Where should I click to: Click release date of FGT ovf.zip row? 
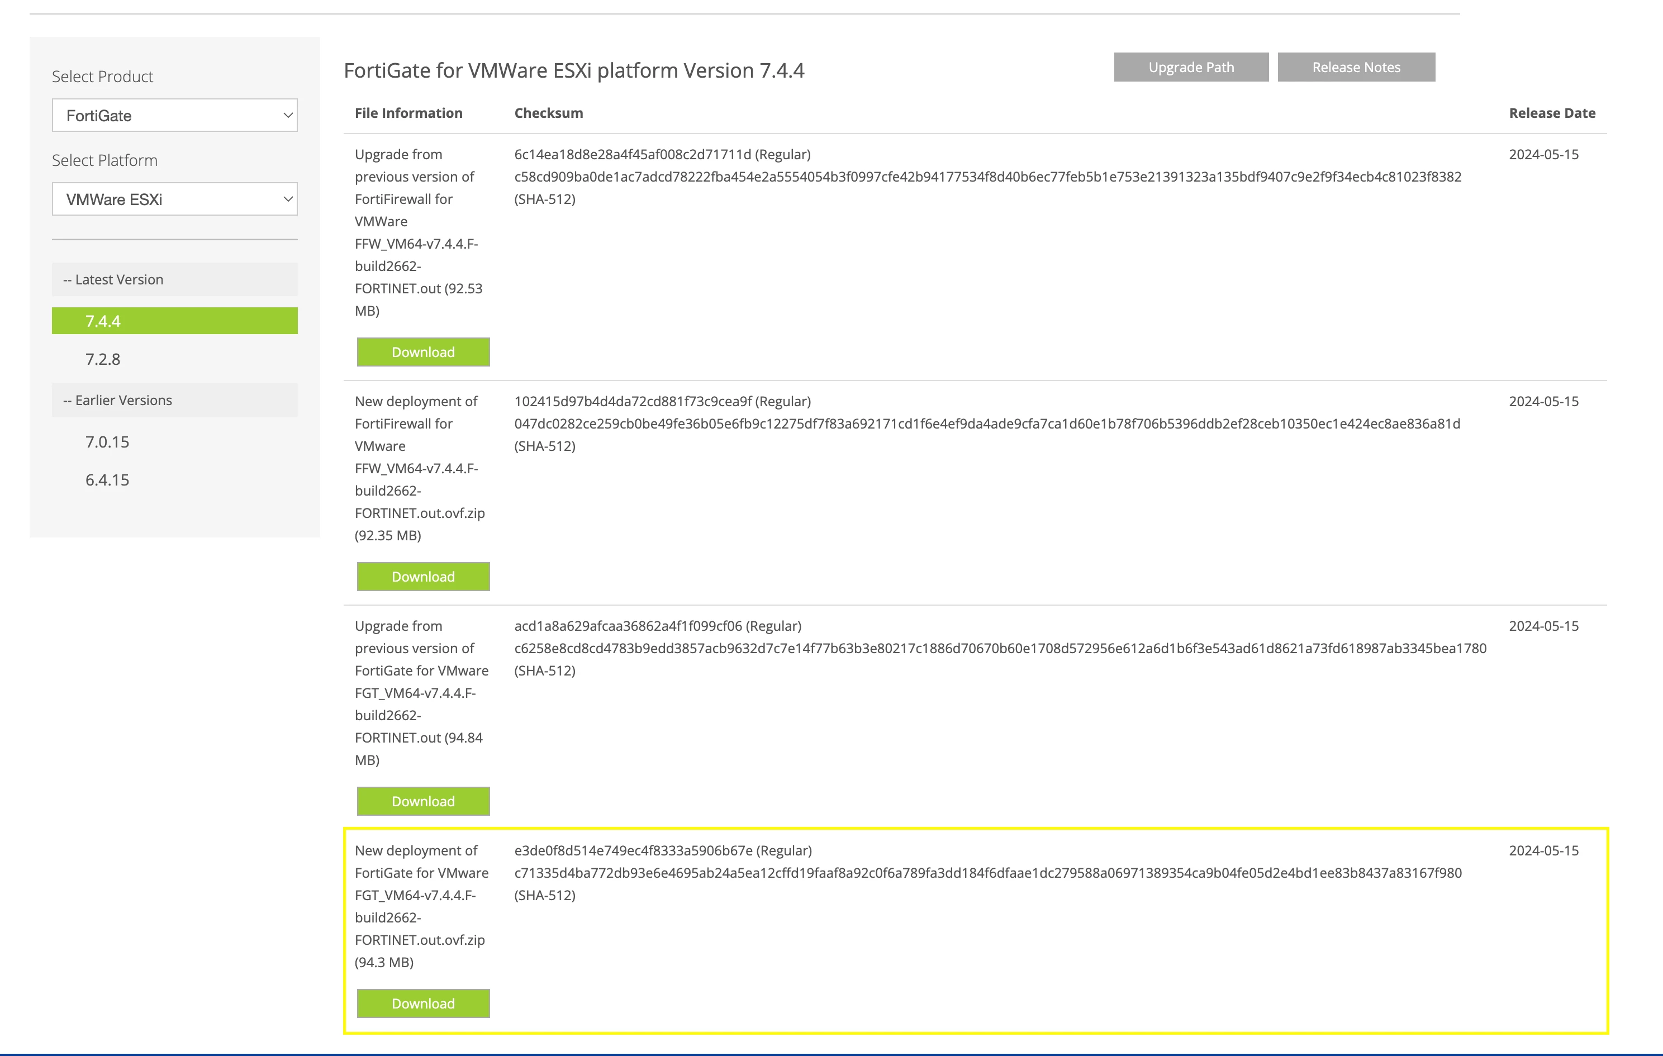click(1544, 850)
